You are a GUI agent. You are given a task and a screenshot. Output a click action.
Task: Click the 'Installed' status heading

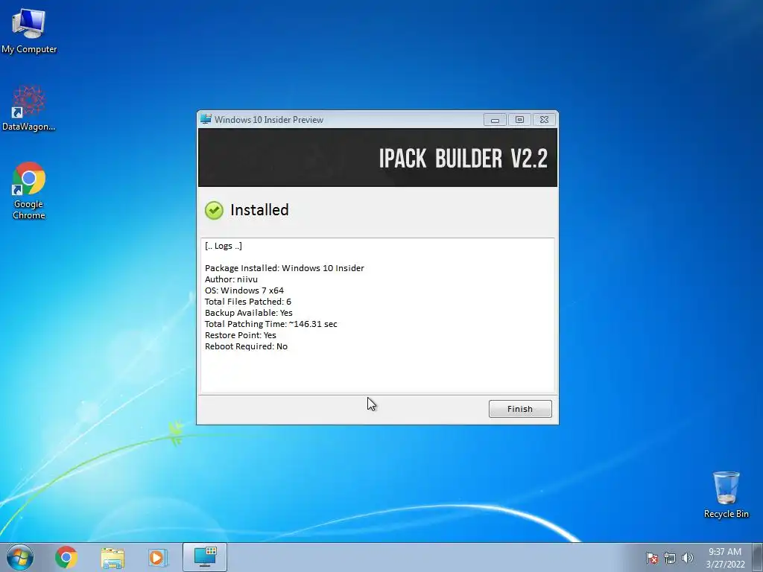pos(259,210)
